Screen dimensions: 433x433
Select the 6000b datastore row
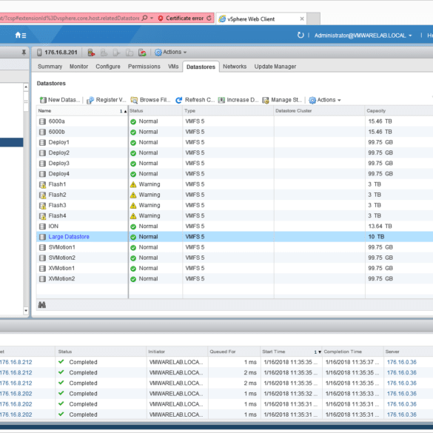pyautogui.click(x=235, y=132)
